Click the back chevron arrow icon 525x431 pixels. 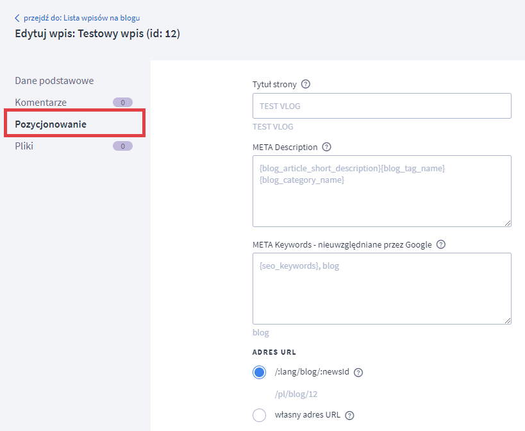pyautogui.click(x=17, y=18)
